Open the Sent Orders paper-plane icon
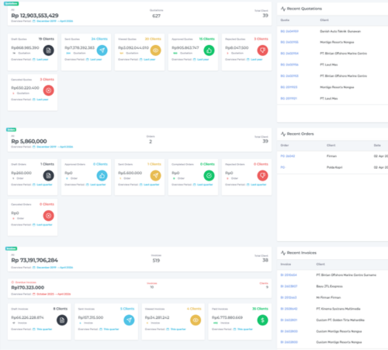Viewport: 388px width, 350px height. click(x=155, y=176)
